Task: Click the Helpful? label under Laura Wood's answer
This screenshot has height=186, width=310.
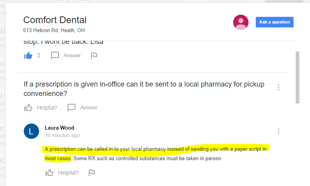Action: (x=68, y=173)
